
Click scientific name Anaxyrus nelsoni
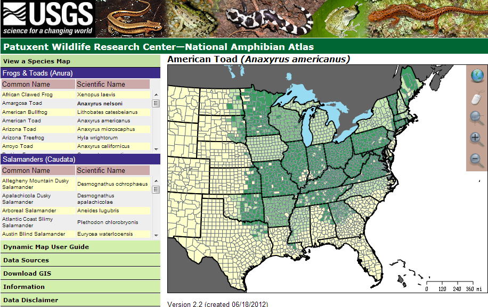click(100, 103)
